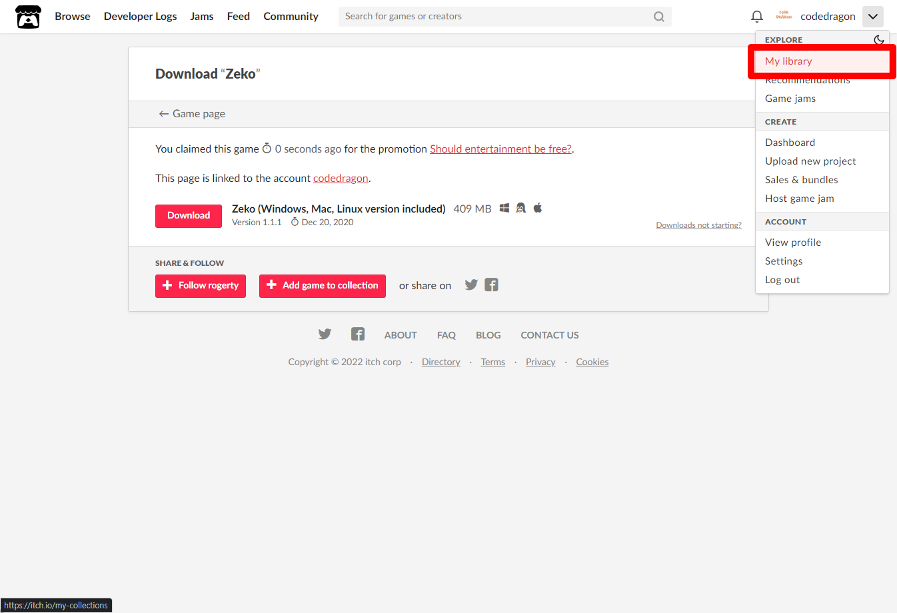Click the '409 MB' file size text
This screenshot has width=897, height=613.
click(472, 209)
